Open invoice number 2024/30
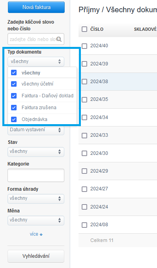The width and height of the screenshot is (157, 268). (x=99, y=153)
